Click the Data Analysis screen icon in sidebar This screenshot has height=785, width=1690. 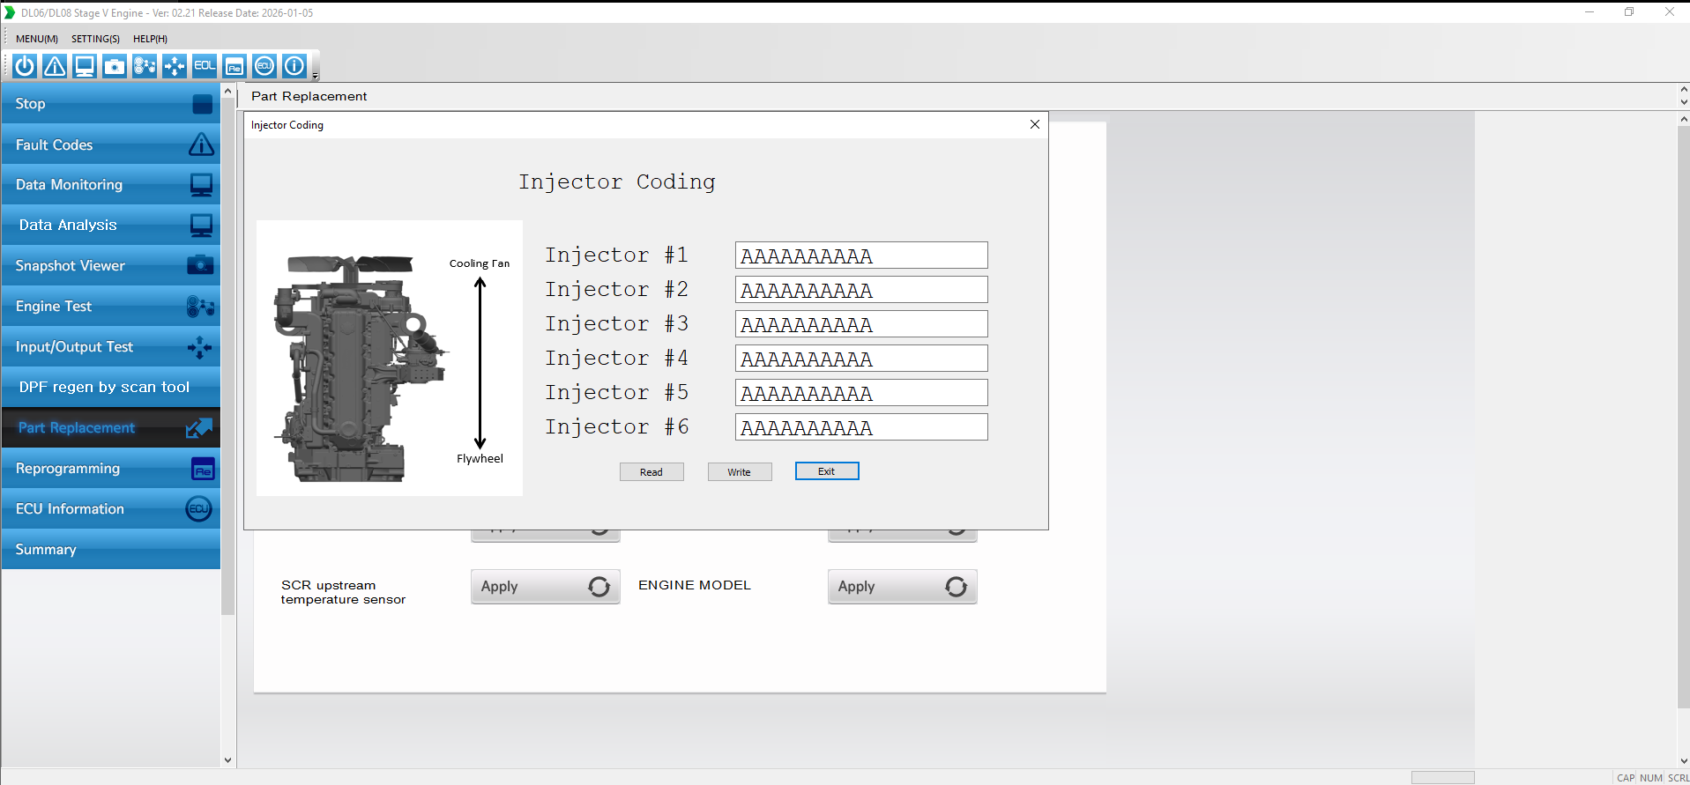[202, 226]
